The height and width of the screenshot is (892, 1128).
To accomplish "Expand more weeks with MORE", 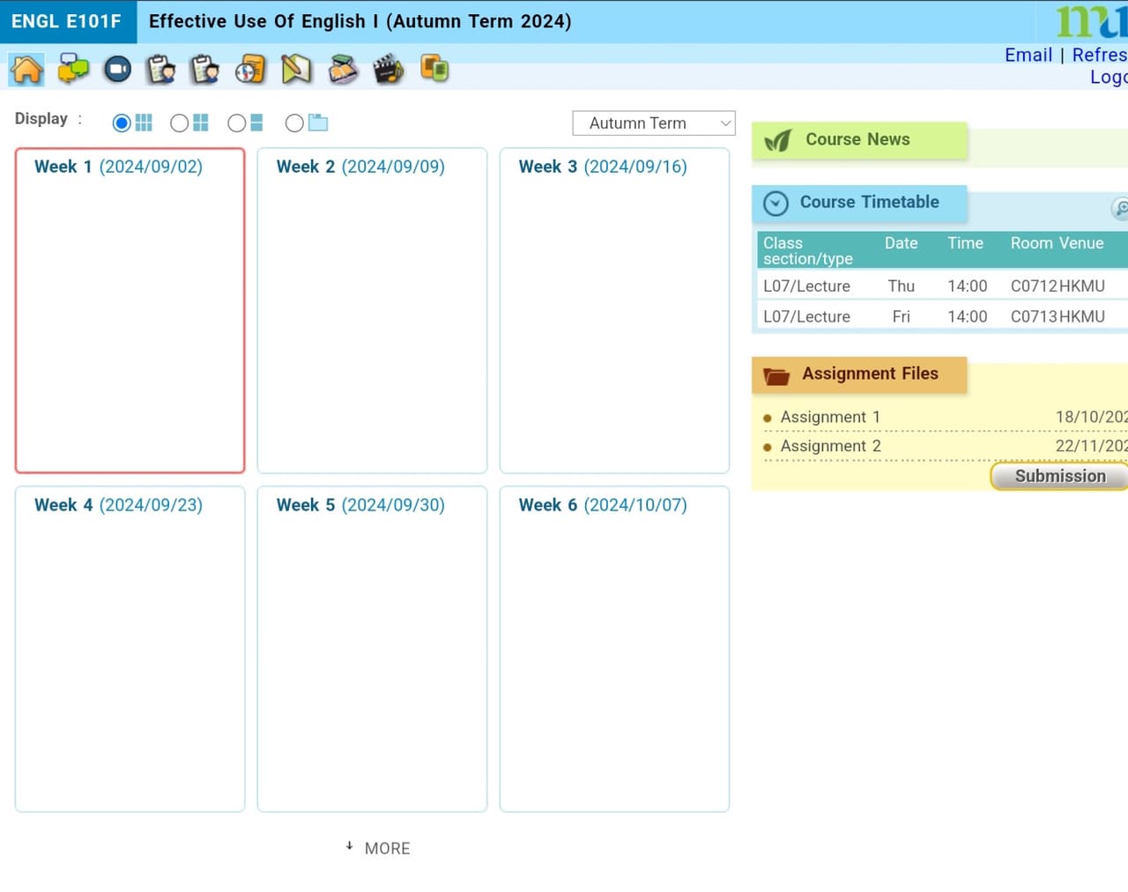I will [378, 848].
